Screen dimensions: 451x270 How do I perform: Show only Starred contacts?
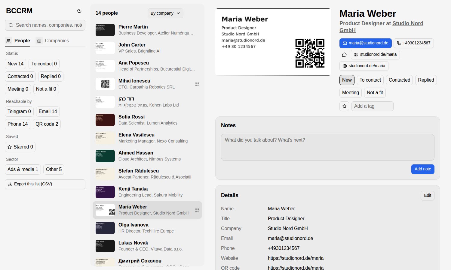20,147
